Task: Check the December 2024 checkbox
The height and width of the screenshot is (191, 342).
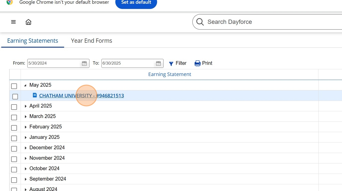Action: [14, 149]
